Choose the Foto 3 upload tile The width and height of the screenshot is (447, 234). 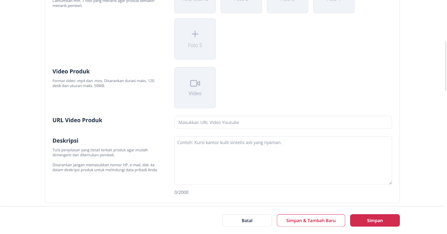[287, 6]
